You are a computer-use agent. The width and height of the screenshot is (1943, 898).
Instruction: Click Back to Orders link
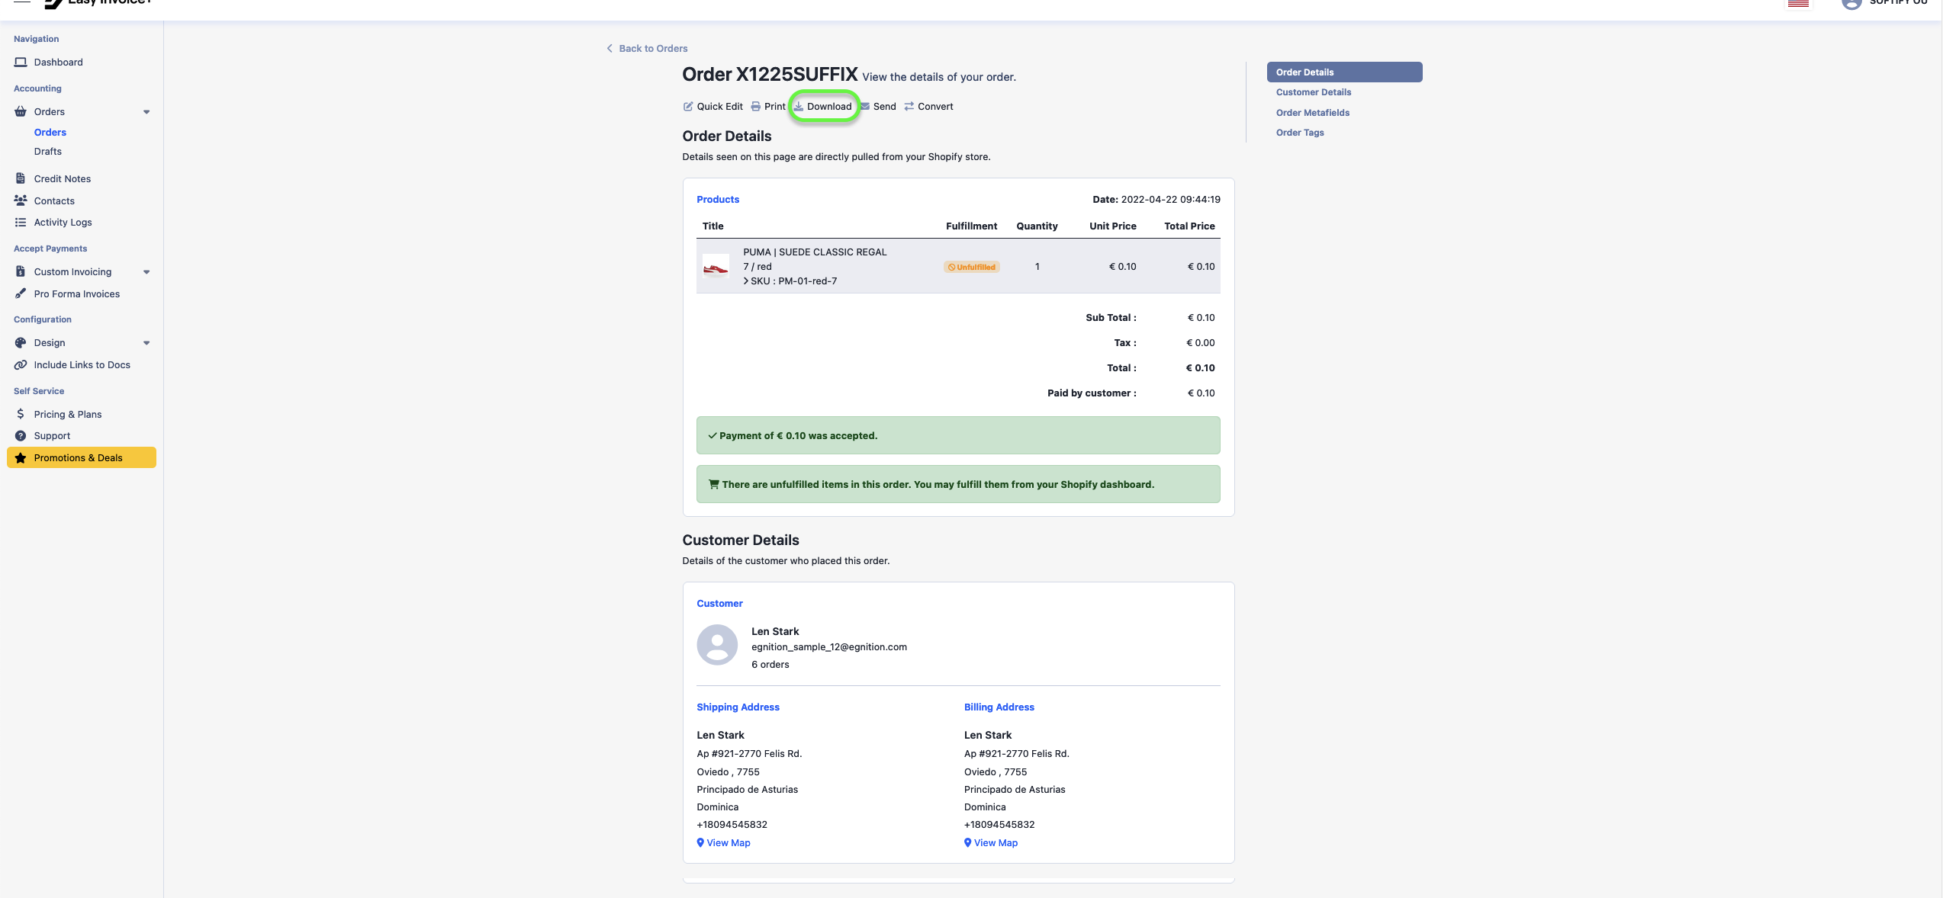pyautogui.click(x=647, y=48)
